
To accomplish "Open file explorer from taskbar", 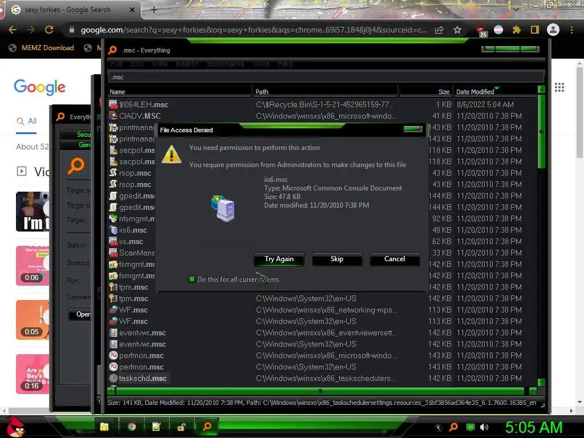I will 104,427.
